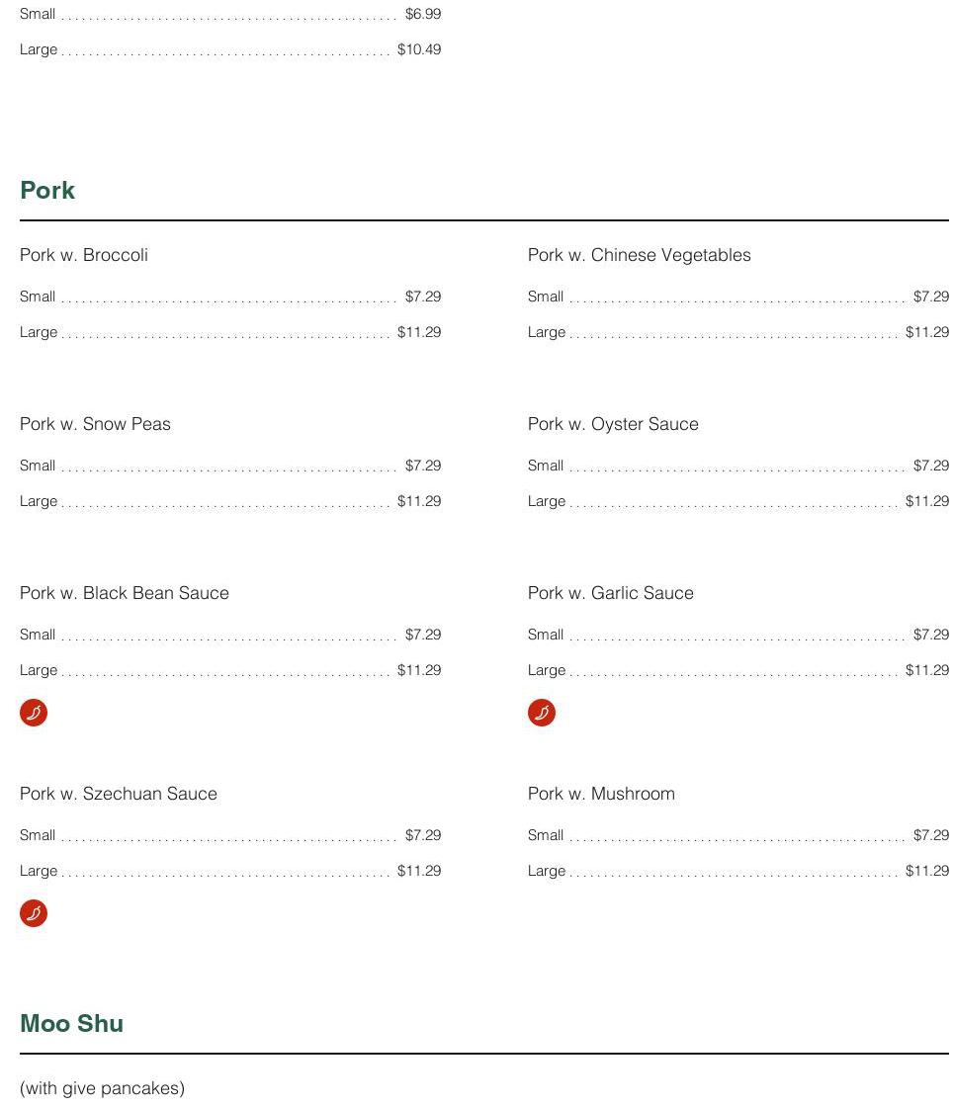
Task: Select the Small size of Pork w. Szechuan Sauce
Action: [38, 835]
